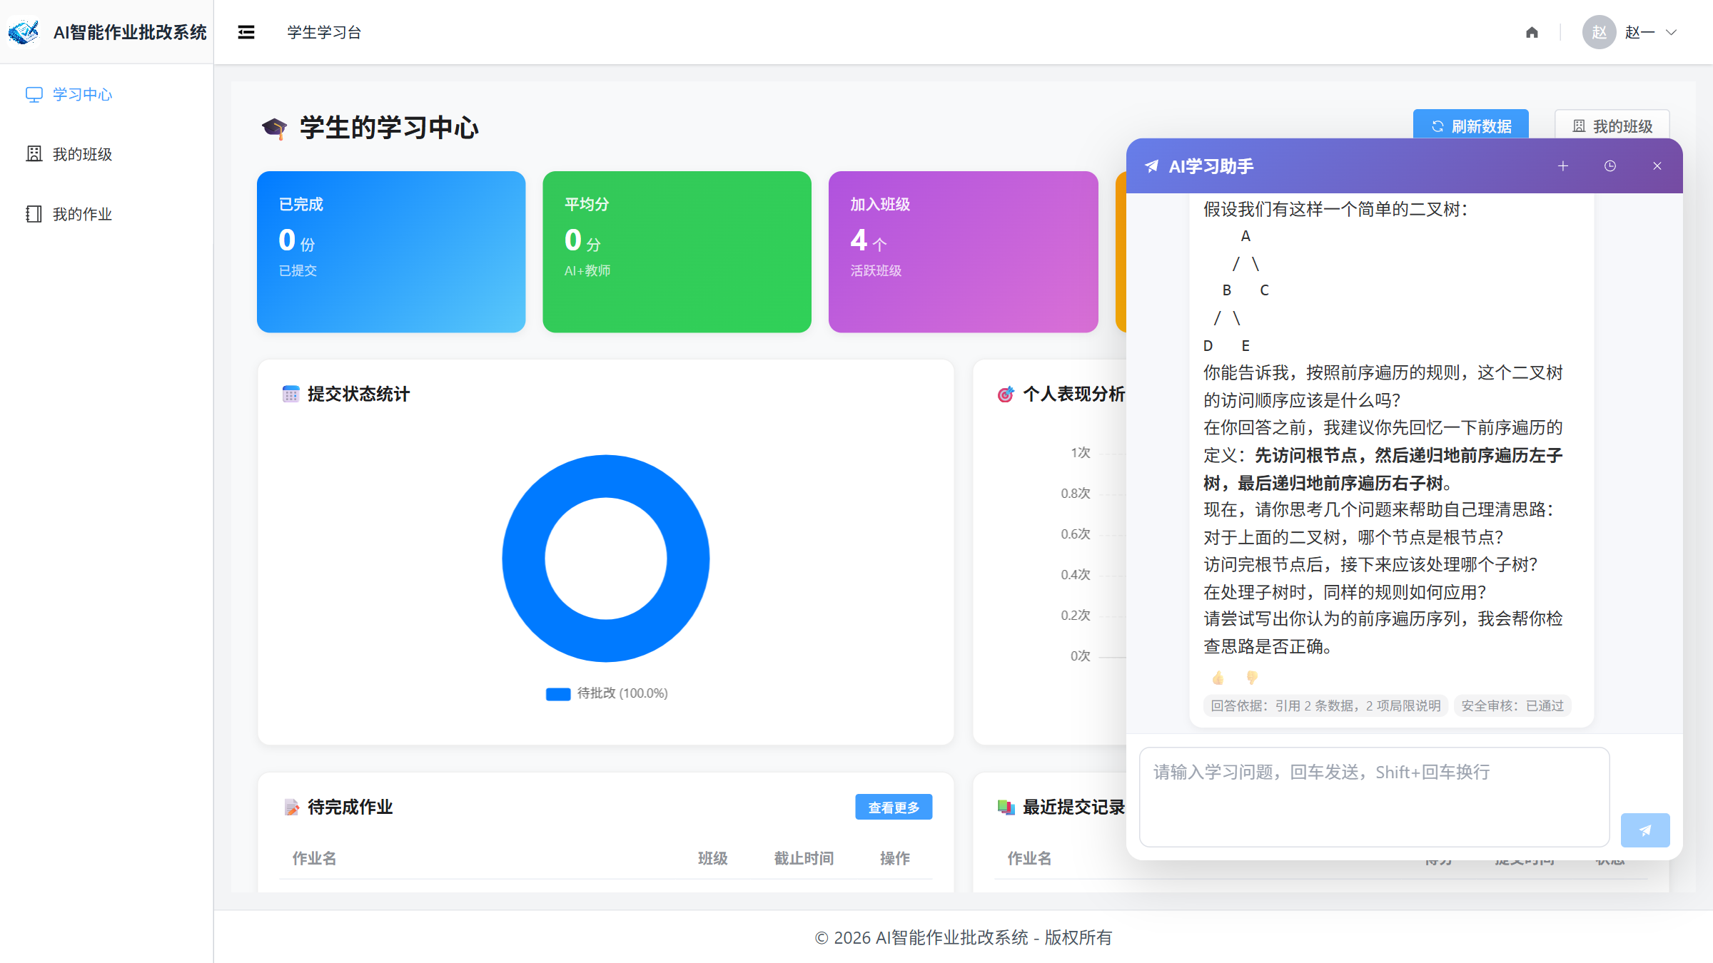This screenshot has height=963, width=1713.
Task: Send the message with the paper plane button
Action: (1645, 830)
